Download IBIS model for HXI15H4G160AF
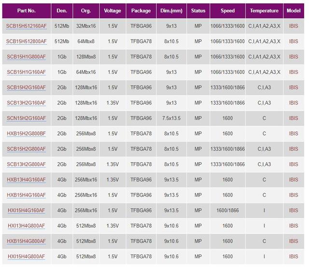The image size is (309, 268). [x=294, y=211]
